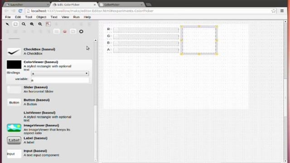This screenshot has height=163, width=290.
Task: Click the R label on the canvas
Action: 109,29
